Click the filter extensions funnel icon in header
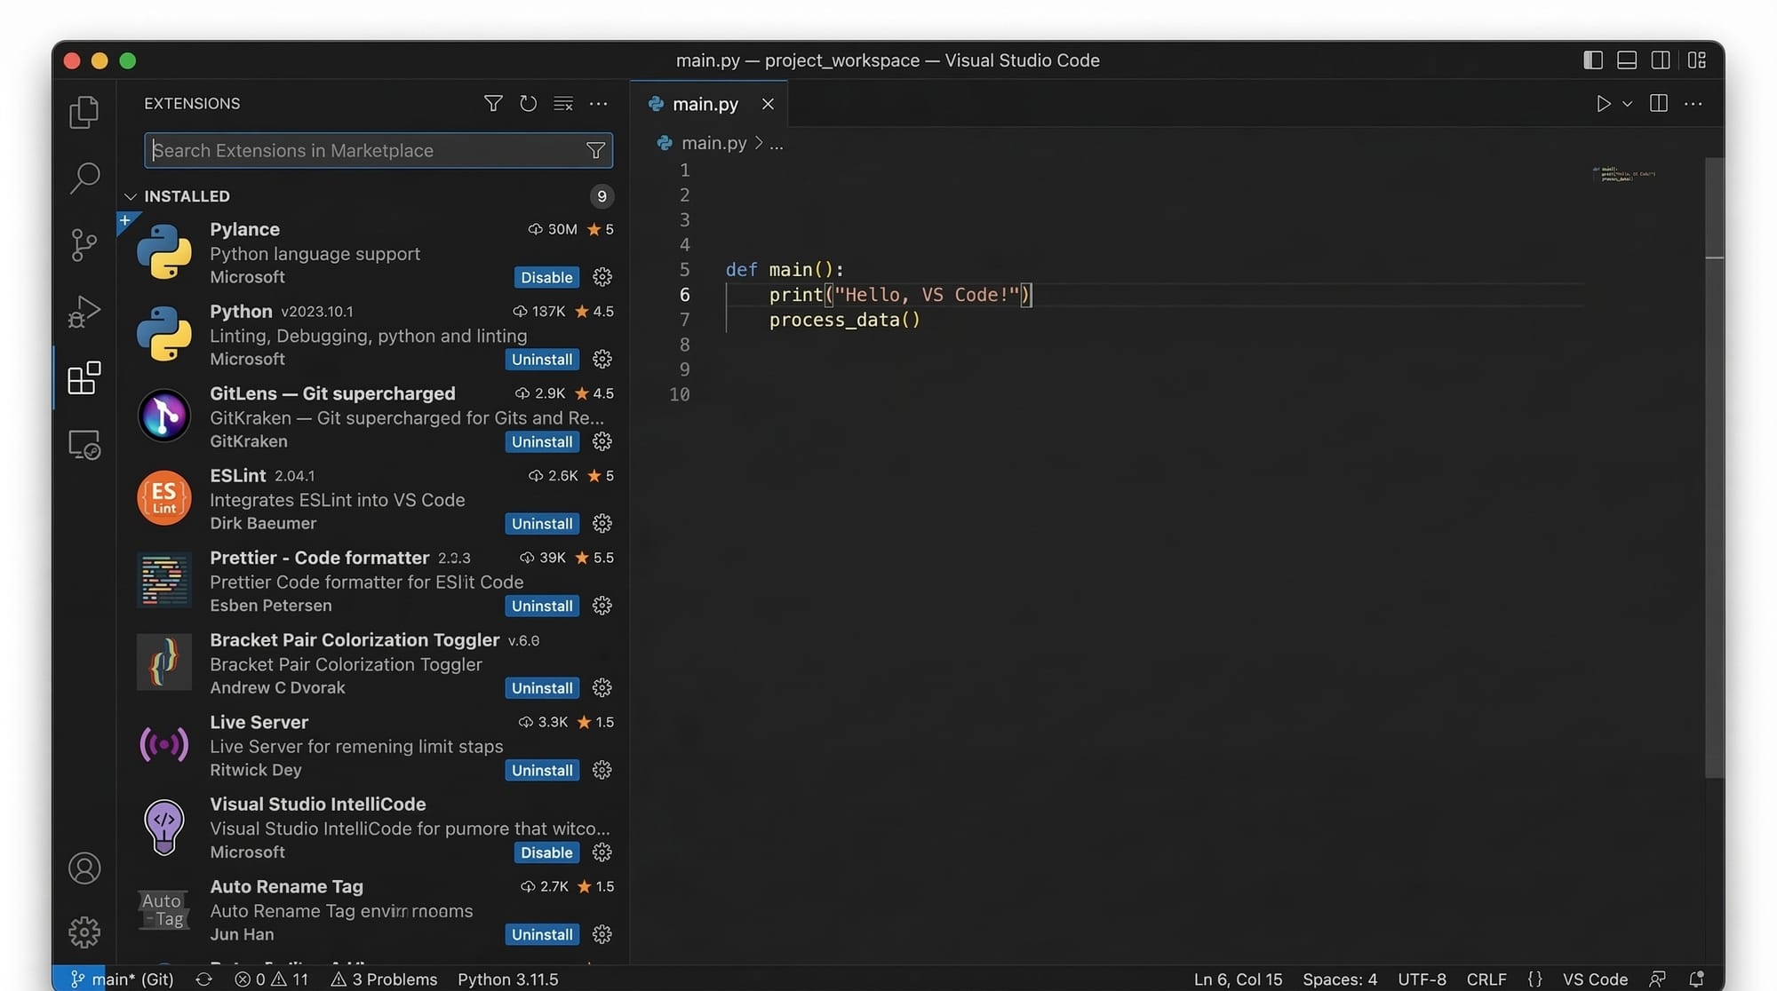Viewport: 1777px width, 991px height. (493, 104)
